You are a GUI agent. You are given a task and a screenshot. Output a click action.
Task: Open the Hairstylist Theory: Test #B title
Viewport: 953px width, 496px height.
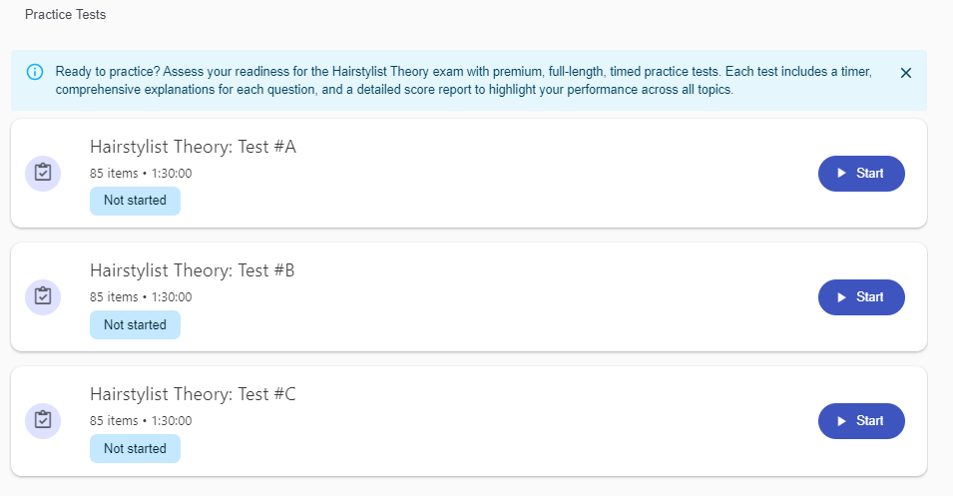tap(192, 270)
